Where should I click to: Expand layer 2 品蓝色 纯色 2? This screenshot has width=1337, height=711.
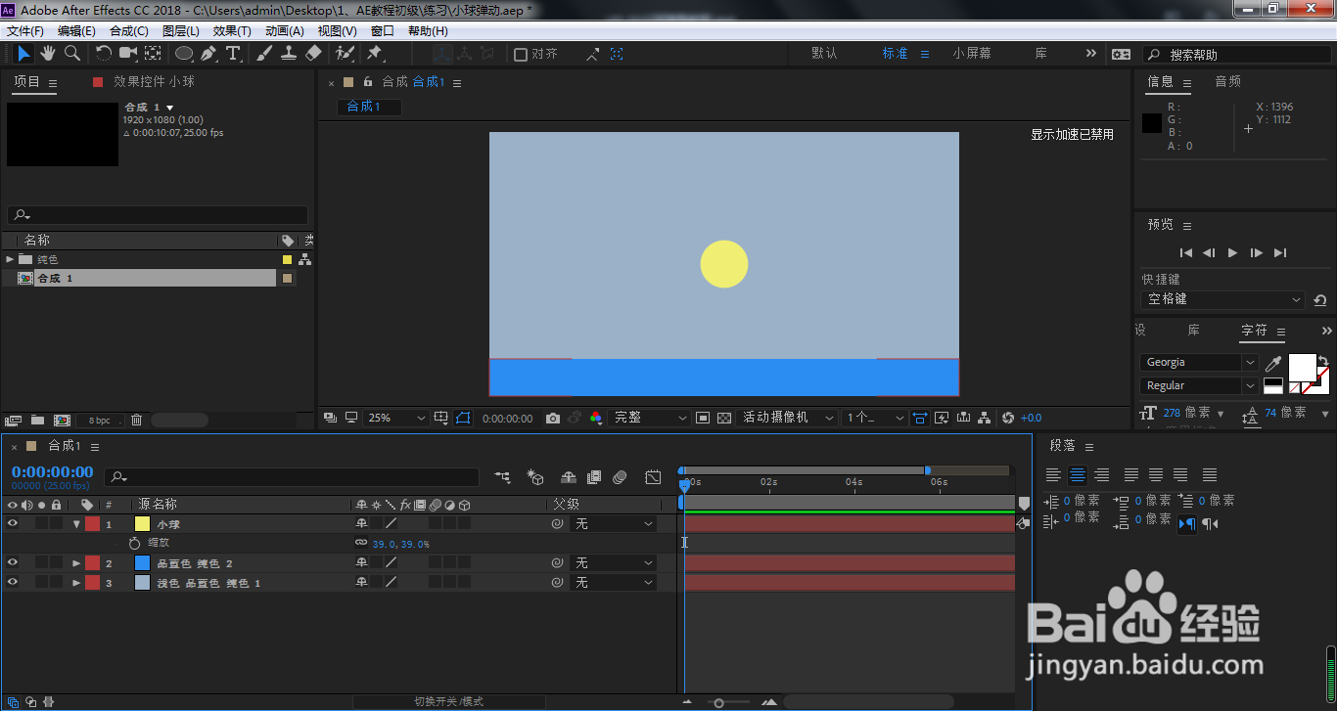pyautogui.click(x=76, y=563)
